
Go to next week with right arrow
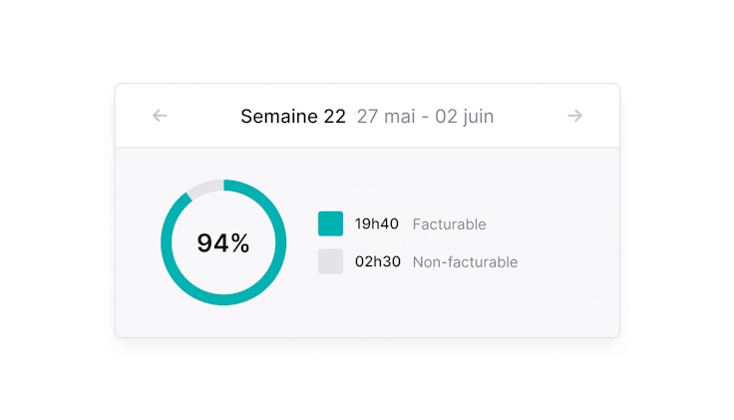[574, 116]
